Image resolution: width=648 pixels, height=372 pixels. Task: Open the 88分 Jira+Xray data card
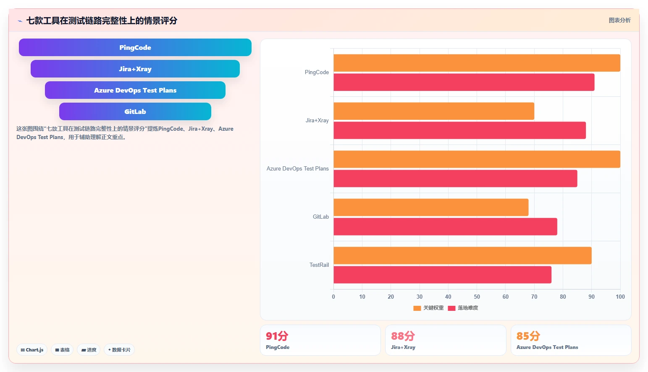(x=446, y=340)
